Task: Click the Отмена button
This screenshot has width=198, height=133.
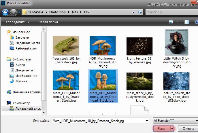Action: [188, 129]
